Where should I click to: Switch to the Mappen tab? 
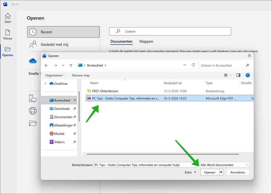(x=146, y=41)
